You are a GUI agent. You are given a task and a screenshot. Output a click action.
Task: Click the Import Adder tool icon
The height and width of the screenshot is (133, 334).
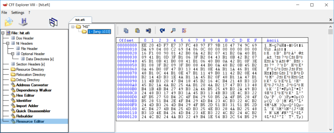(13, 106)
